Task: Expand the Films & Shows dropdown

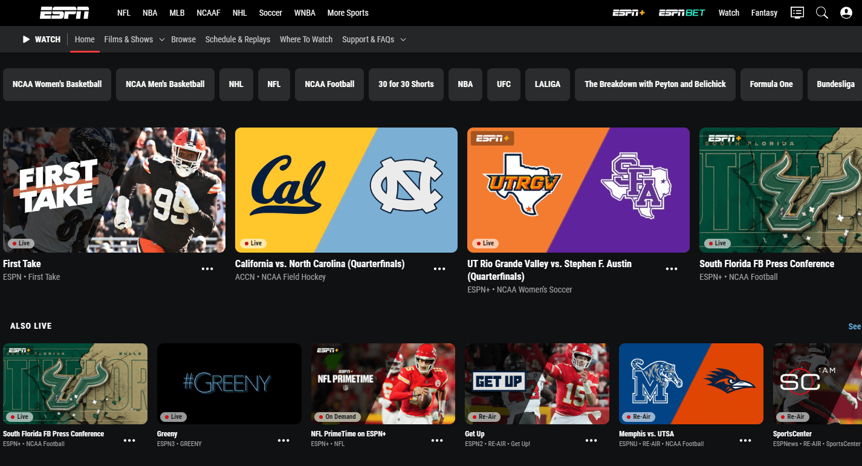Action: click(x=134, y=39)
